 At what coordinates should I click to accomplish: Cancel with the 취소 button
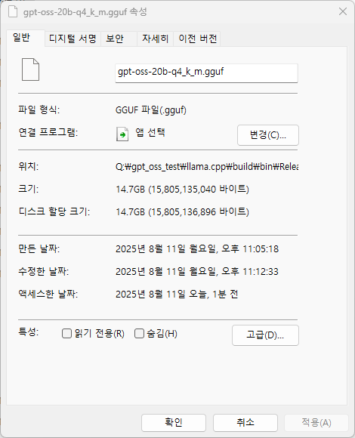click(x=245, y=422)
